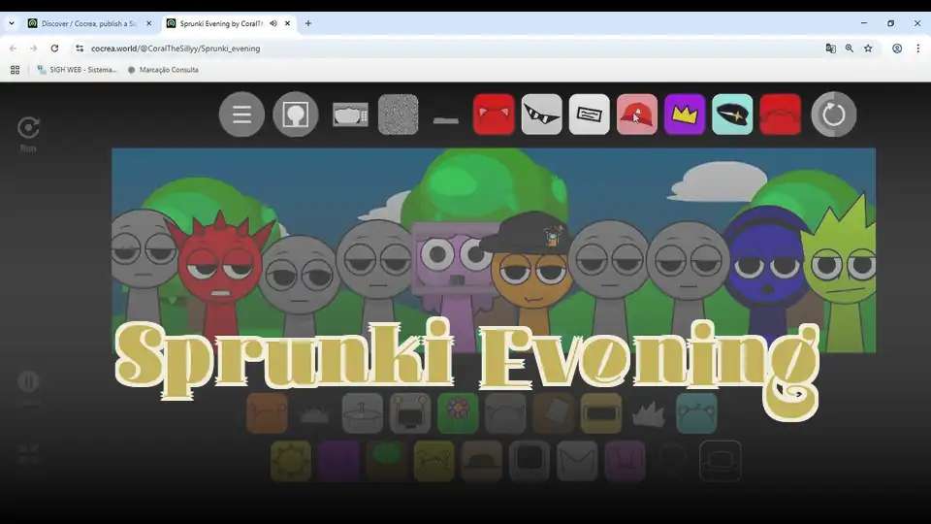Switch to the Discover / Cocrea tab

point(88,23)
